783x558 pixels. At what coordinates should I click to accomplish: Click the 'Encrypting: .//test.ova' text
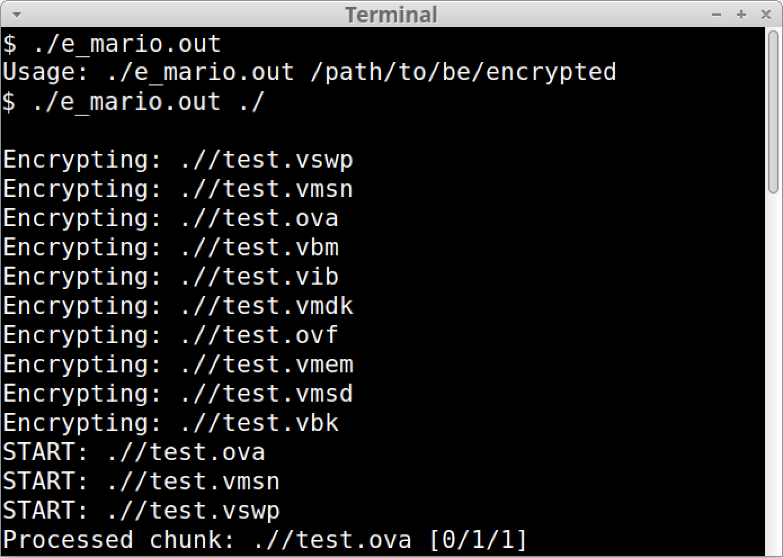click(x=169, y=219)
